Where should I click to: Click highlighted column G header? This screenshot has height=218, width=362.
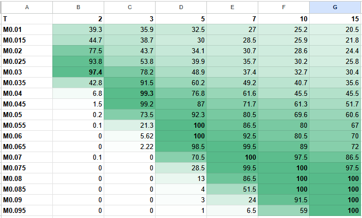pos(335,7)
